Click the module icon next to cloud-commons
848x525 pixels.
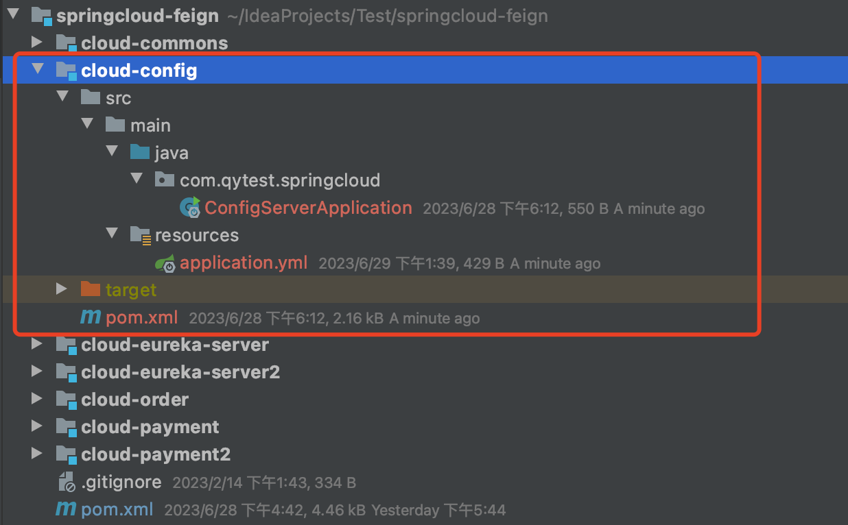tap(67, 42)
